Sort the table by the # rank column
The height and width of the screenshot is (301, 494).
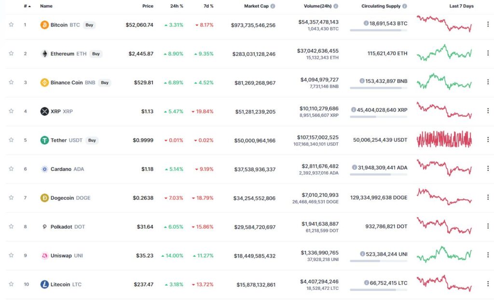click(27, 6)
